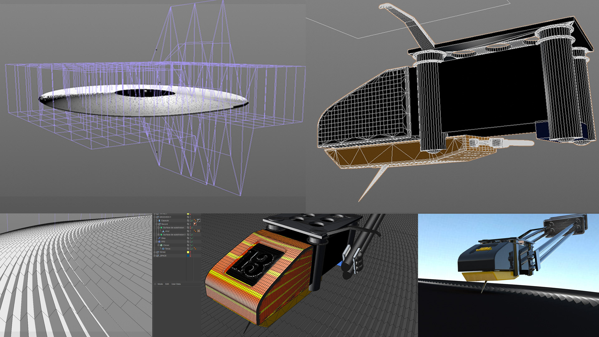Screen dimensions: 599x337
Task: Click the checkered texture tag on vinyl
Action: [x=198, y=231]
